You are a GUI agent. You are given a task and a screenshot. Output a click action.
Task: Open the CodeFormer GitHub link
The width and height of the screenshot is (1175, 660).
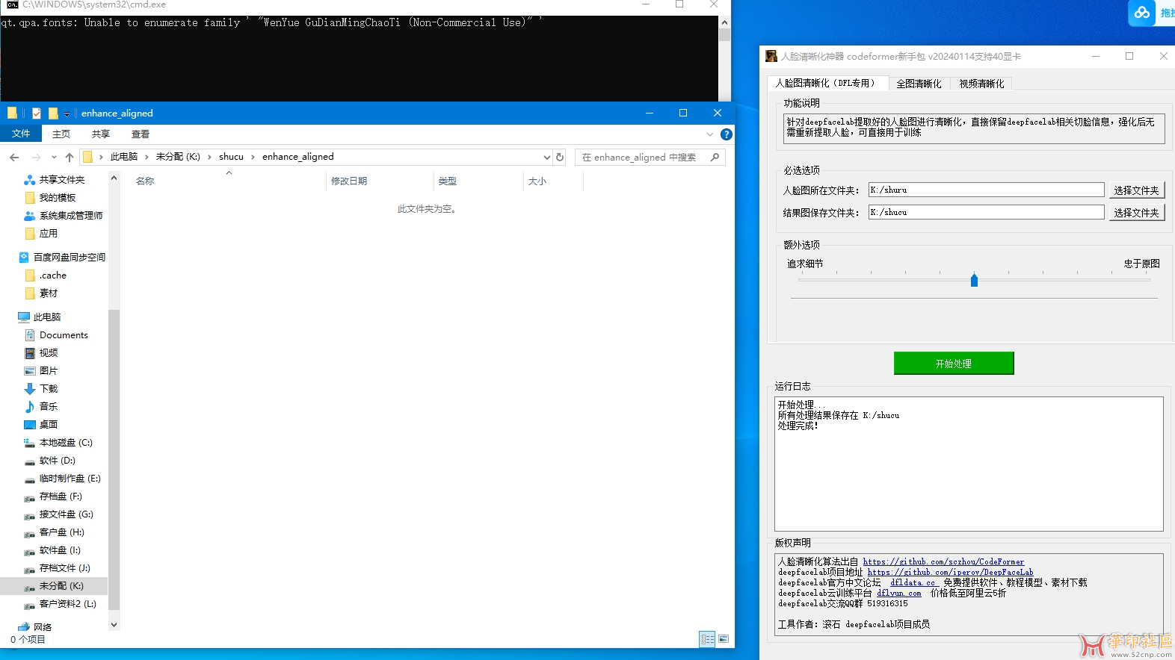point(943,561)
